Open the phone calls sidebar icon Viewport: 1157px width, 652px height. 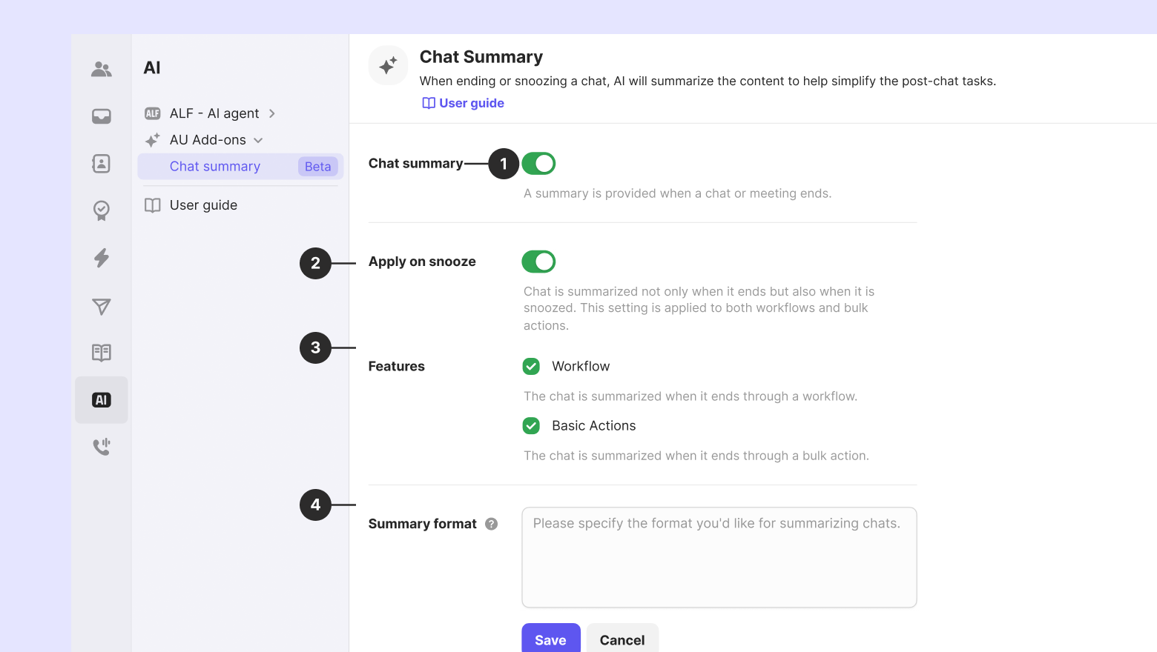tap(102, 447)
